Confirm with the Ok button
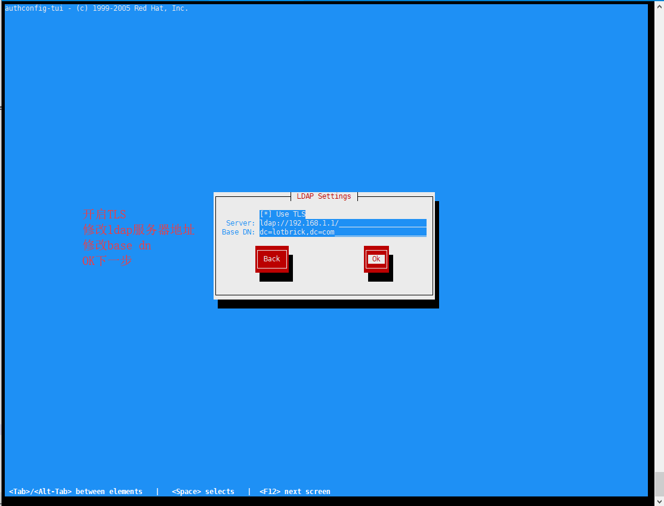Screen dimensions: 664x506 click(376, 259)
